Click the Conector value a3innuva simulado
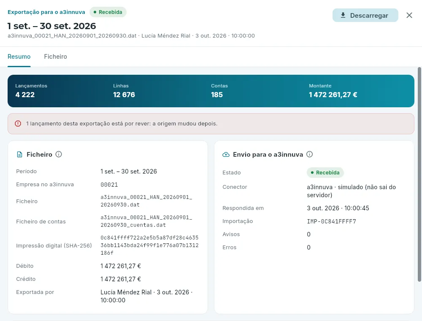Image resolution: width=422 pixels, height=321 pixels. (x=351, y=191)
